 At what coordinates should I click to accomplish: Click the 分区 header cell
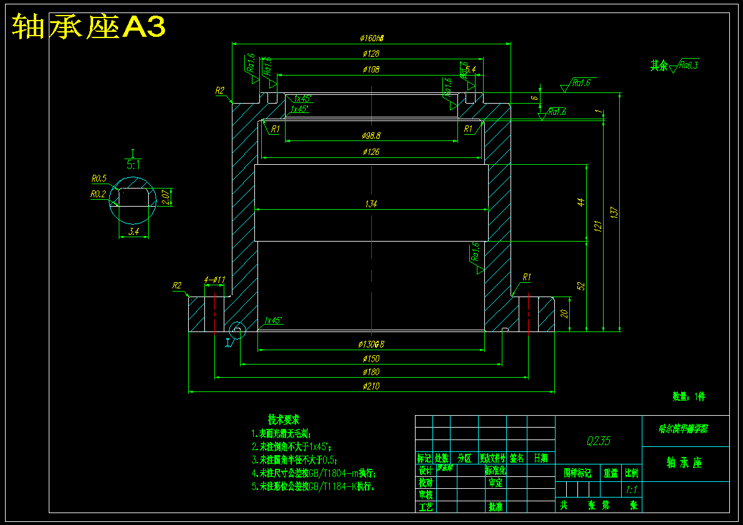464,458
